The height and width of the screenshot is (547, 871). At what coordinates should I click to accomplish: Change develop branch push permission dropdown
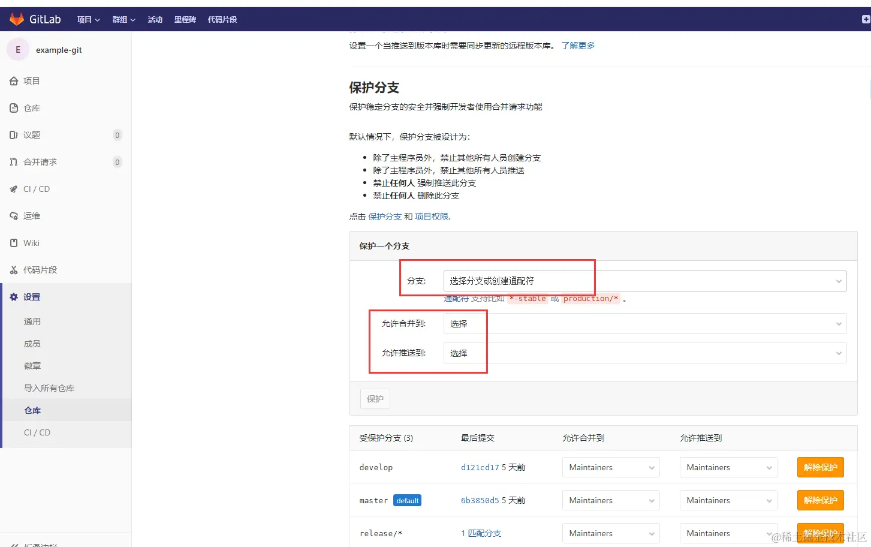point(728,467)
